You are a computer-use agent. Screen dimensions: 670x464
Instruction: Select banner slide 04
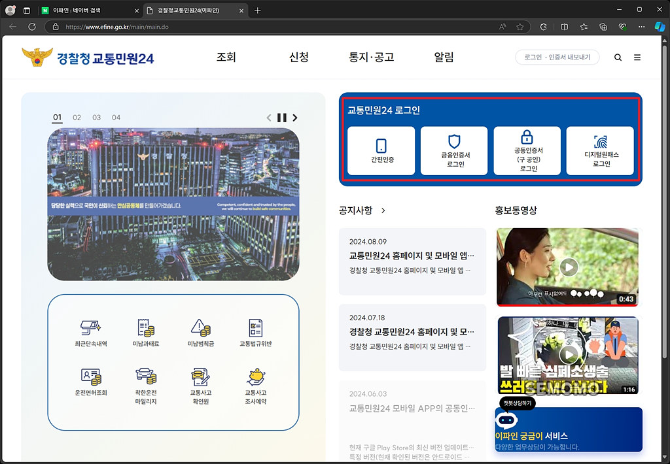tap(116, 118)
